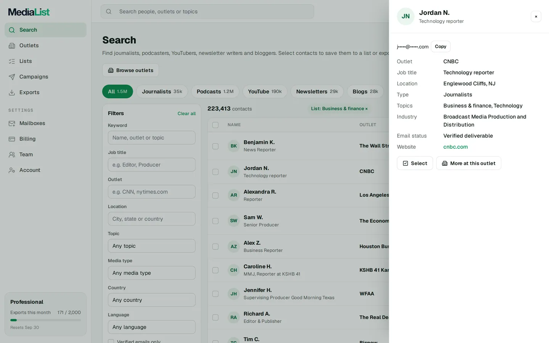Check the box for Sam W.
549x343 pixels.
click(x=215, y=221)
